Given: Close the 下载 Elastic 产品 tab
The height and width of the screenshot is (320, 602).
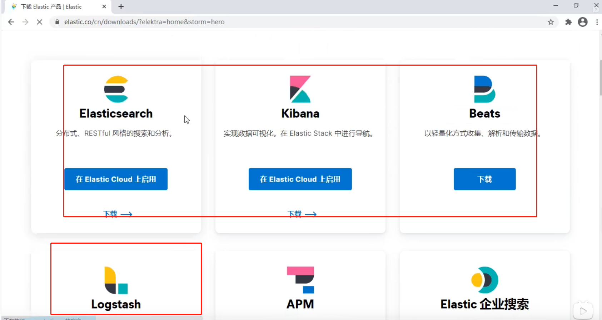Looking at the screenshot, I should (x=104, y=6).
